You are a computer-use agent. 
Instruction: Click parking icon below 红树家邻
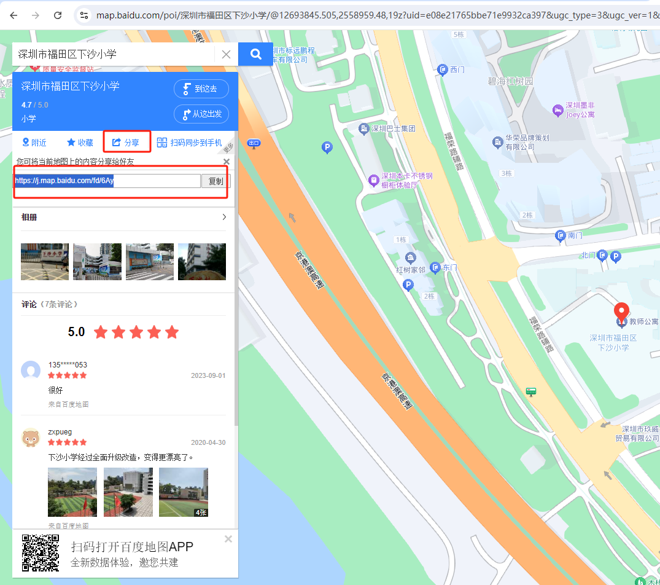click(408, 285)
